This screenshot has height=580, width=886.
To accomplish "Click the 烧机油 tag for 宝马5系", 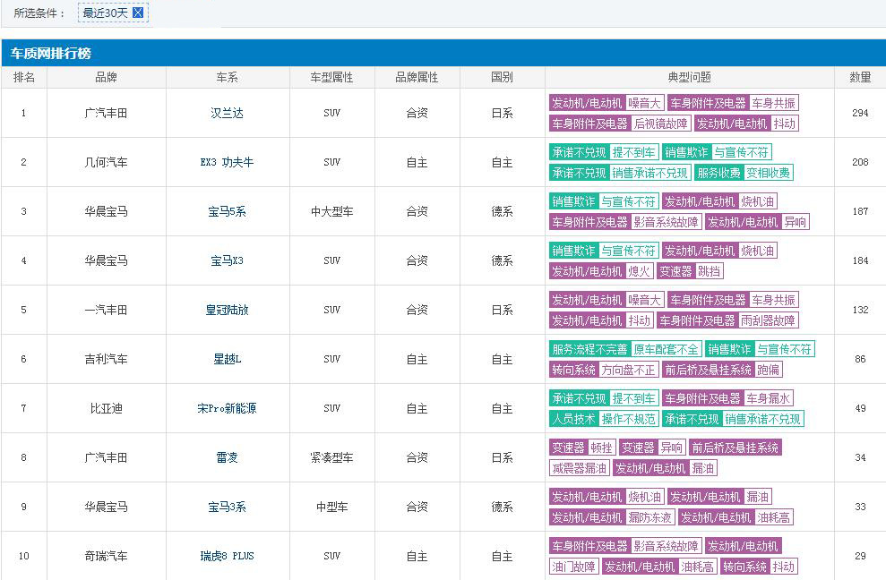I will [x=756, y=200].
